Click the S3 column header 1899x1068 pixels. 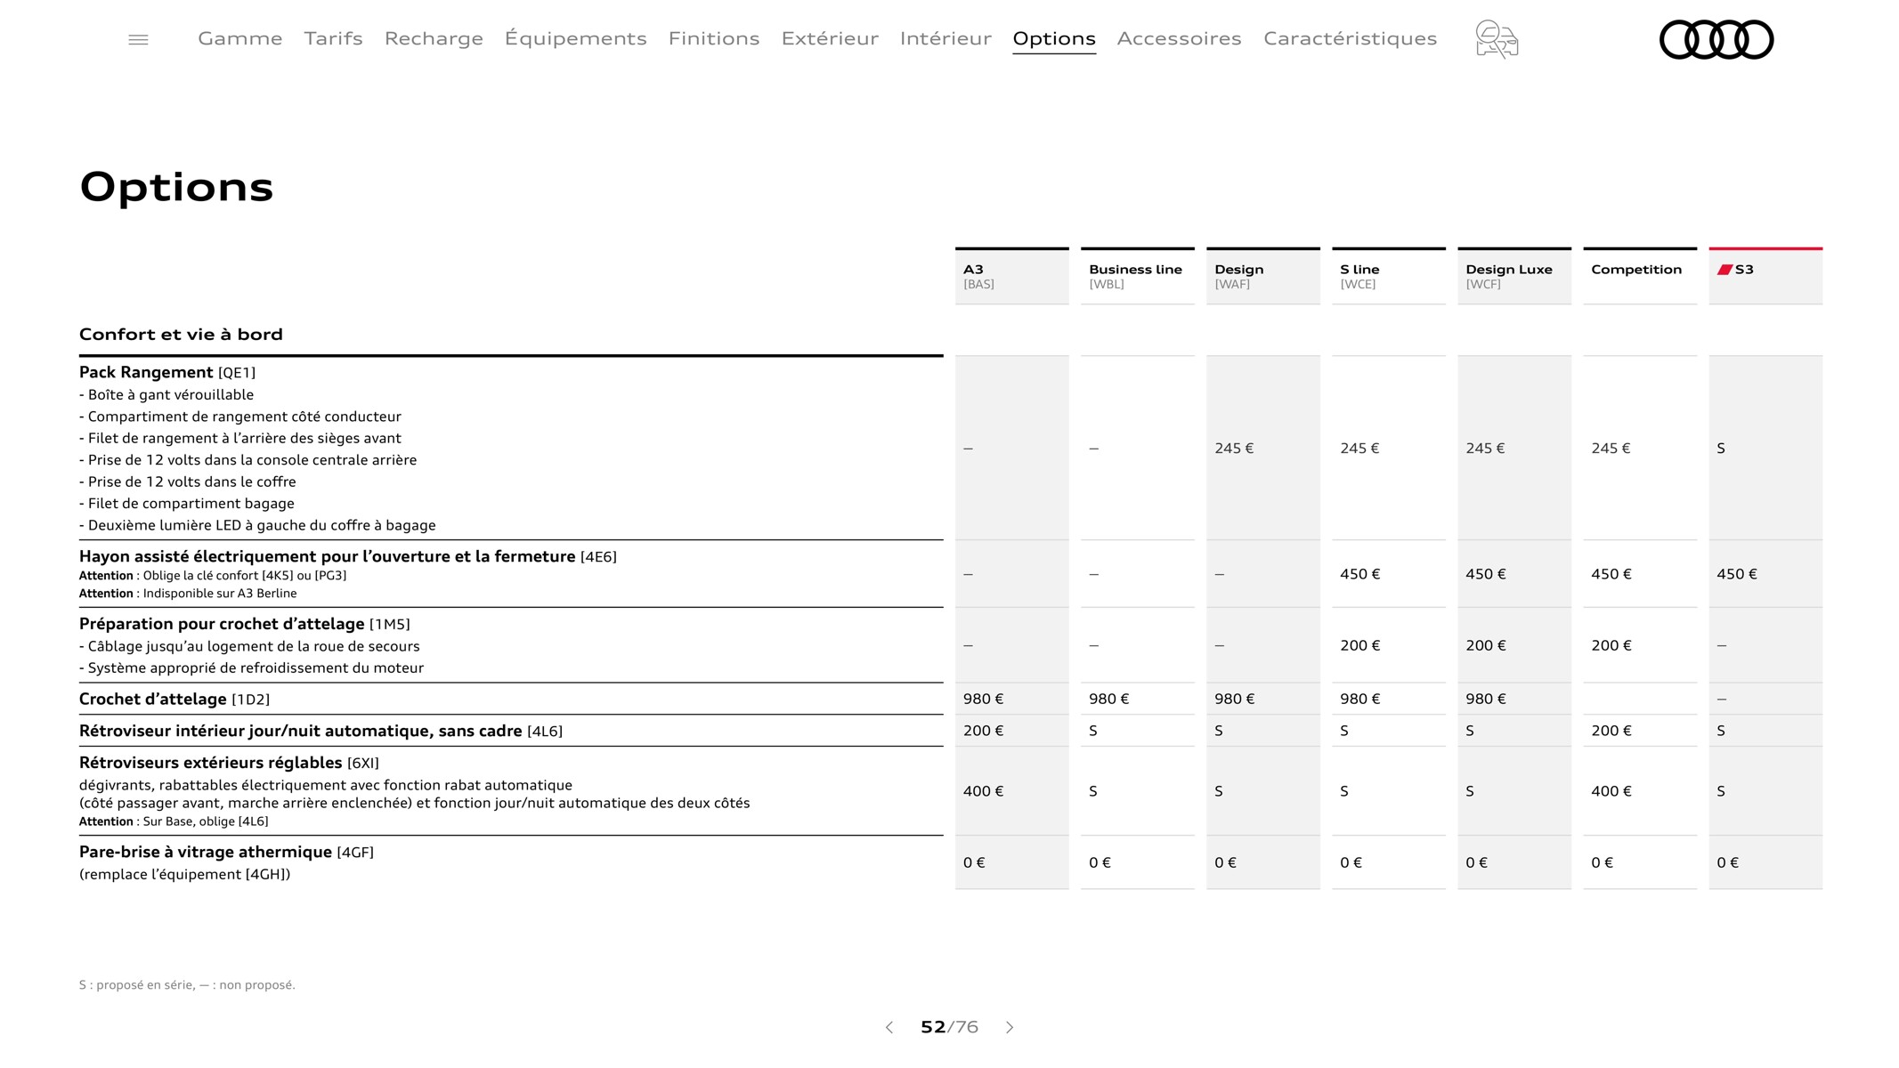coord(1765,276)
